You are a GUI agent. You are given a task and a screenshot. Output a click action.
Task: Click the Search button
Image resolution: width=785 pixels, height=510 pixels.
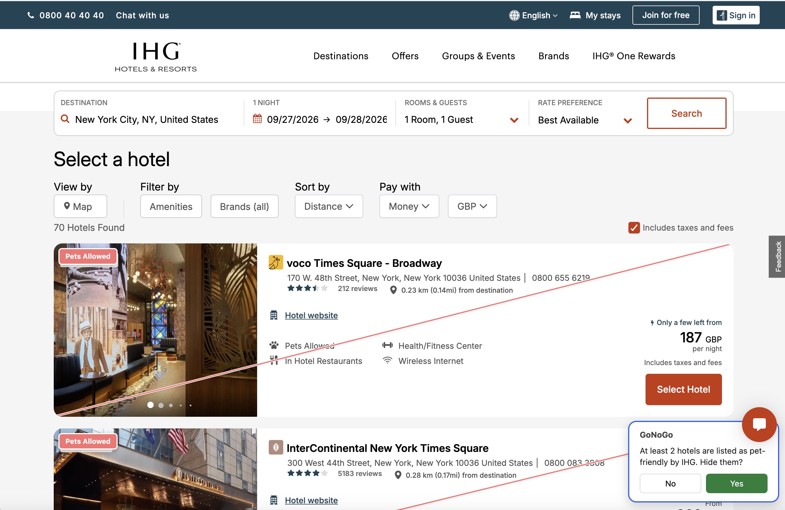coord(687,113)
